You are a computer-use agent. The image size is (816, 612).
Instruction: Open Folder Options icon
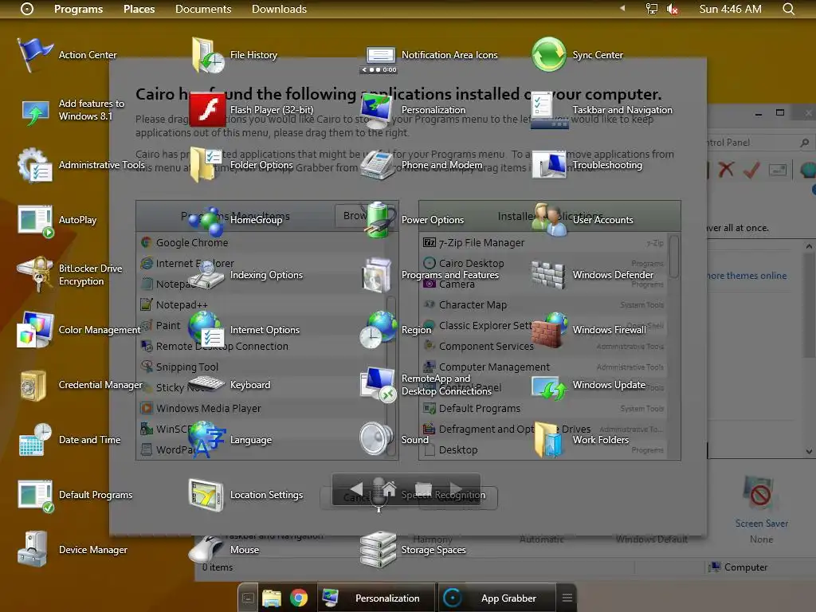coord(206,164)
